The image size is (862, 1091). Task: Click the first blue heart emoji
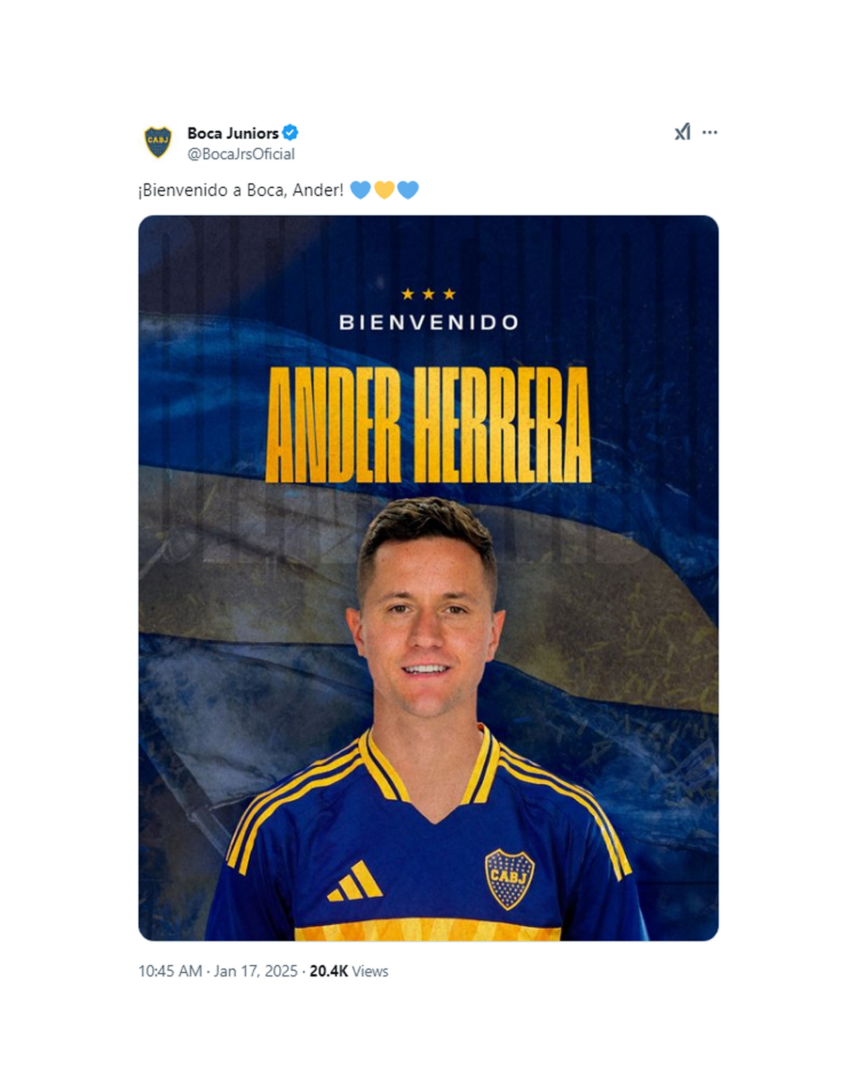361,190
